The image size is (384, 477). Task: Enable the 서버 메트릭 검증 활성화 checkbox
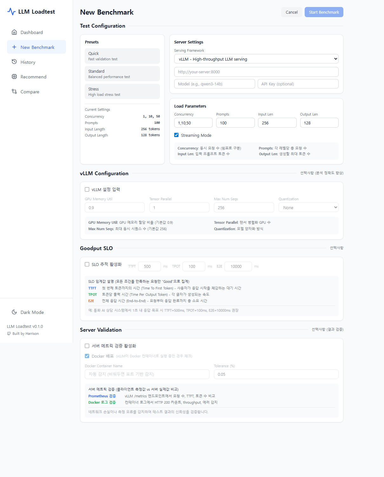click(87, 346)
